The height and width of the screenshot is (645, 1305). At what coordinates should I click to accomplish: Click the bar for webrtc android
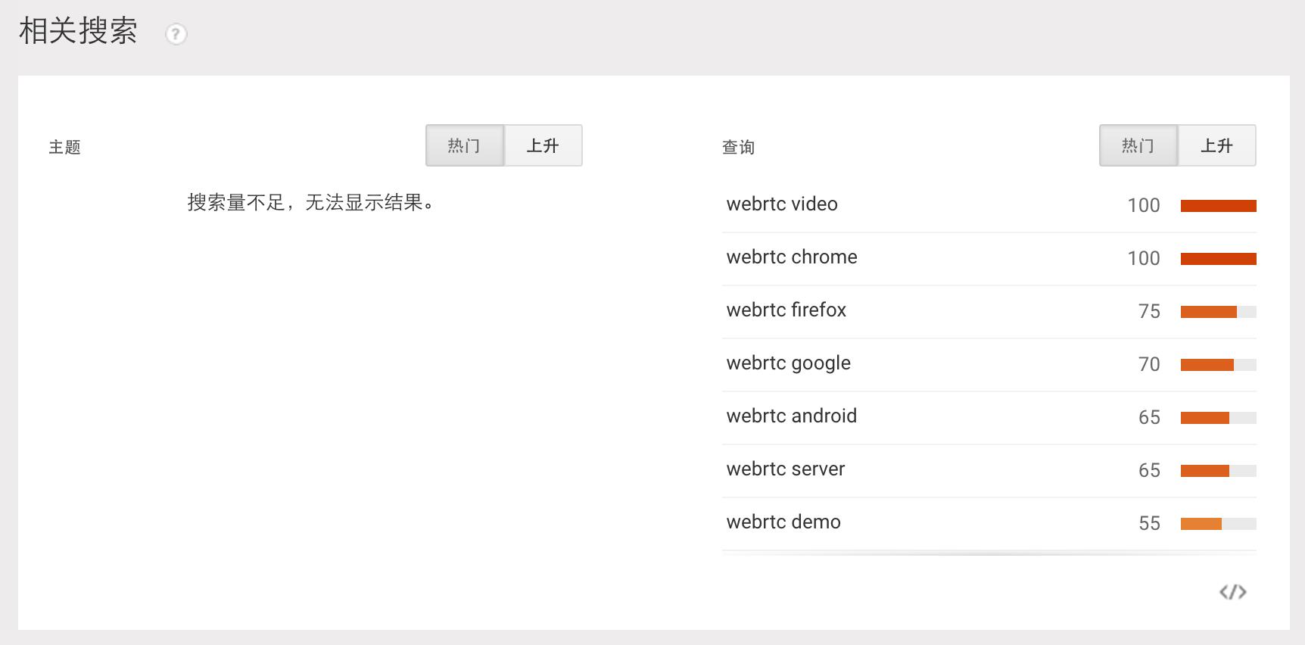tap(1219, 418)
